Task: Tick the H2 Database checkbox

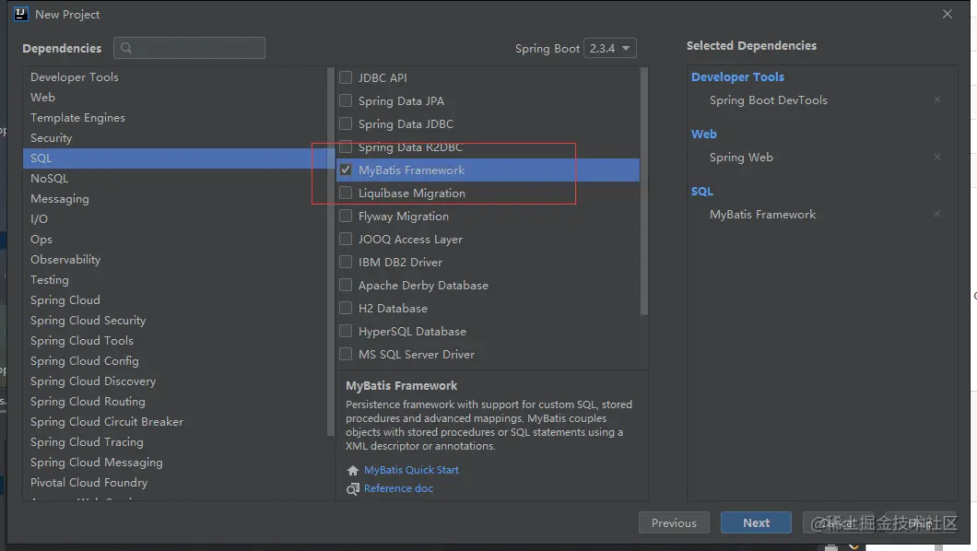Action: pyautogui.click(x=346, y=308)
